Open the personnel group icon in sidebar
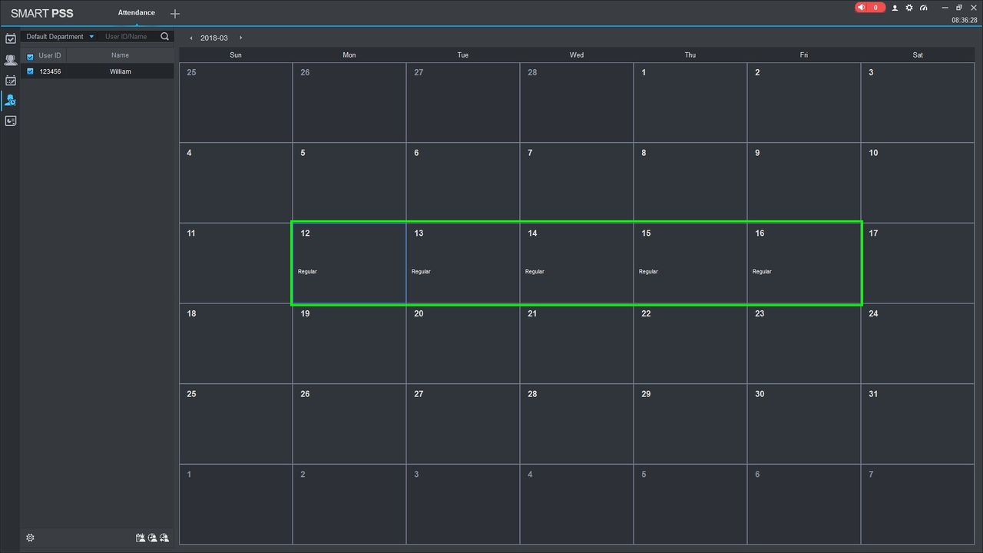 11,59
